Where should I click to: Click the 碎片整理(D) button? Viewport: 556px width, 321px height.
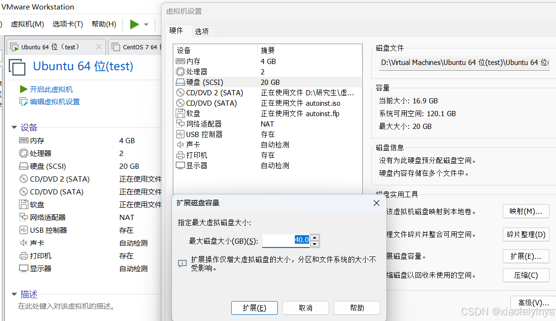[x=526, y=234]
